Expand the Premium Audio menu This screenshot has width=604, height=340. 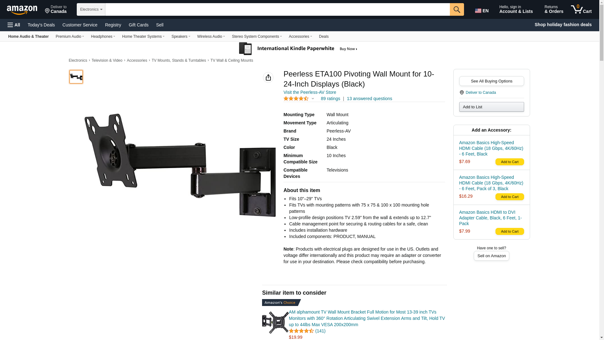coord(70,37)
